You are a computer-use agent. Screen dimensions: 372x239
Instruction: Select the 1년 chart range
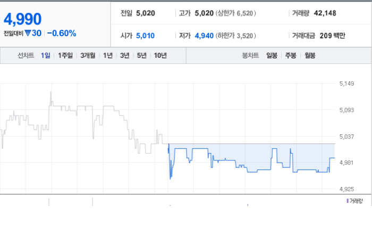[x=108, y=55]
